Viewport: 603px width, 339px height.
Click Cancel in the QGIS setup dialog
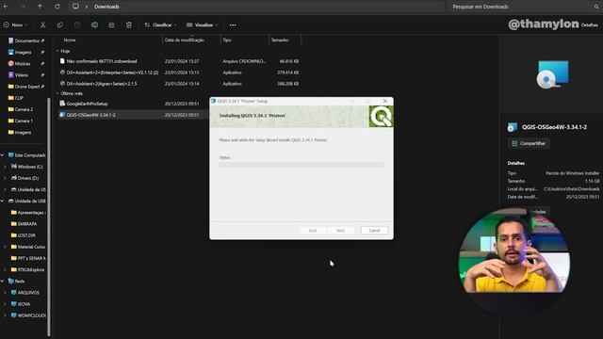[x=374, y=230]
